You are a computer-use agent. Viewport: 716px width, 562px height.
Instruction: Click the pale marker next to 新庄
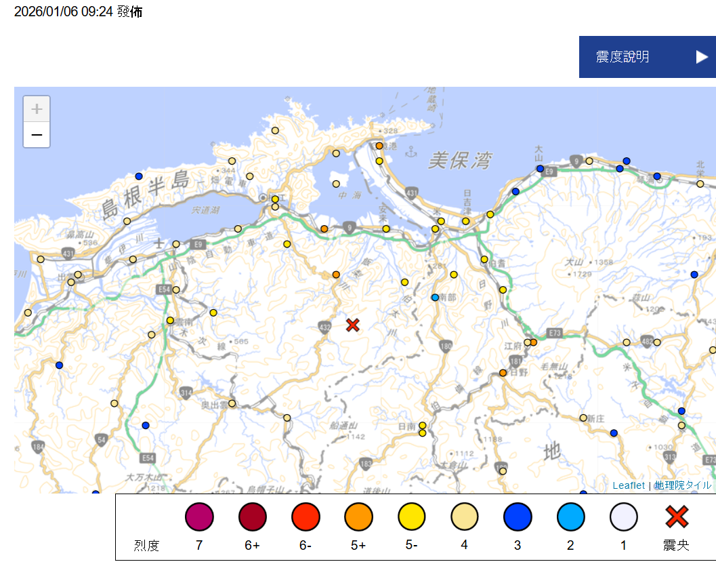click(583, 418)
